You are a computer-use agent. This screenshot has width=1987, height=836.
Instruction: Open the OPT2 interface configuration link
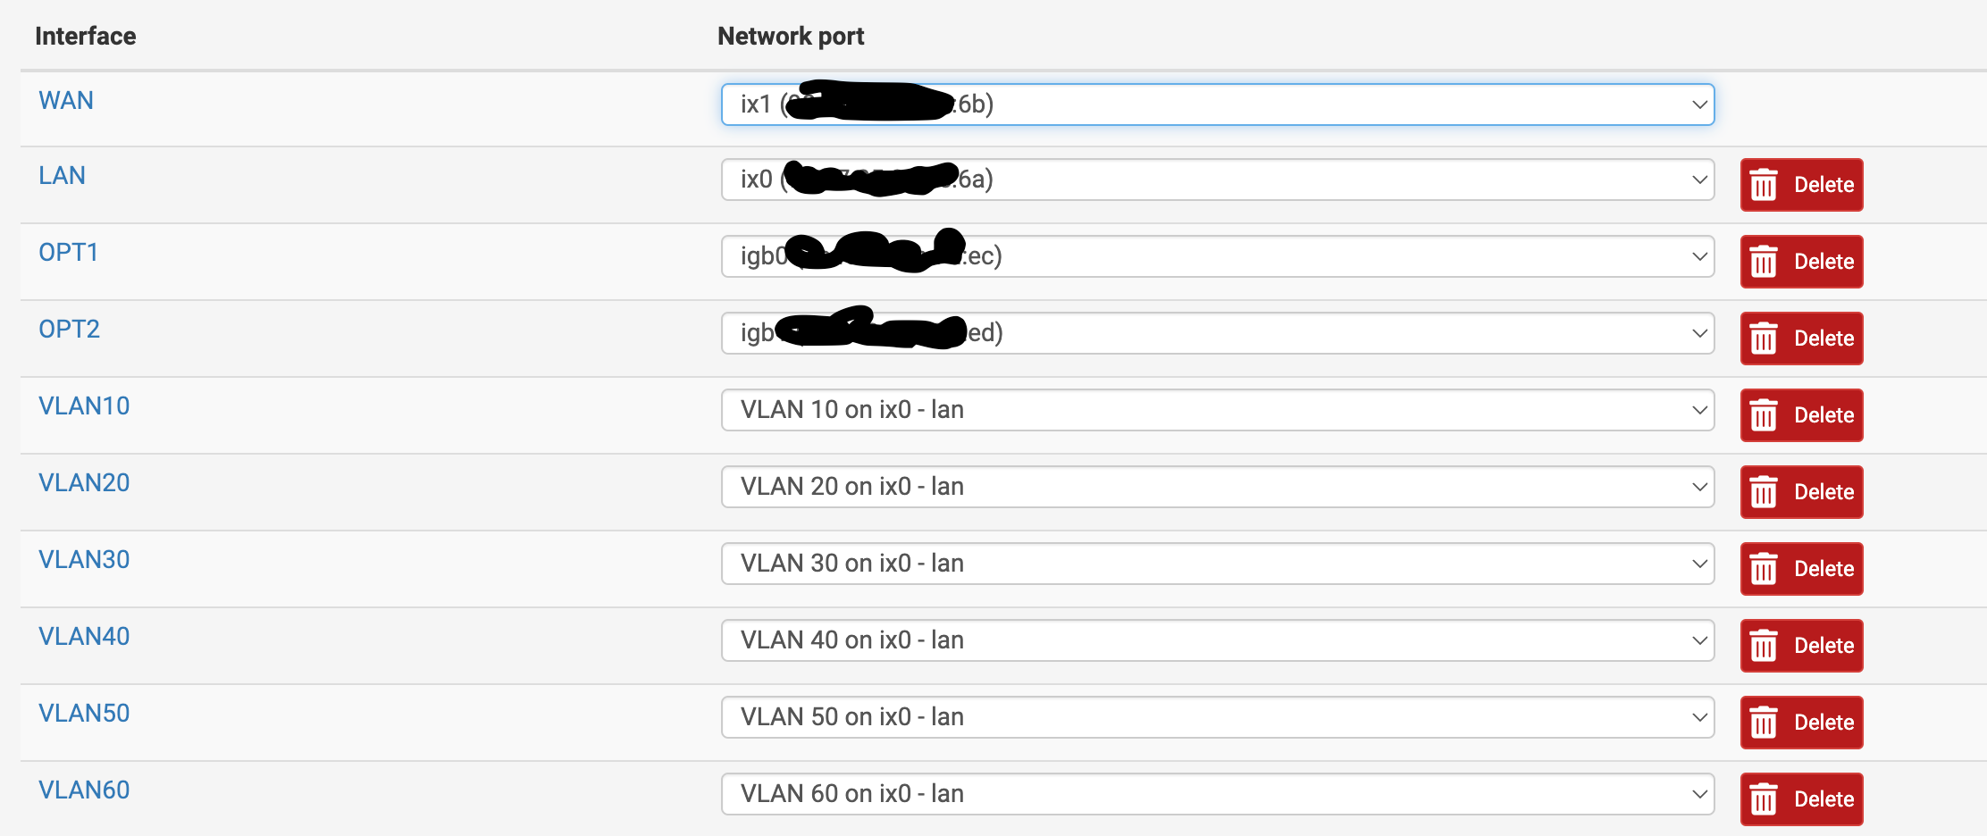tap(70, 329)
